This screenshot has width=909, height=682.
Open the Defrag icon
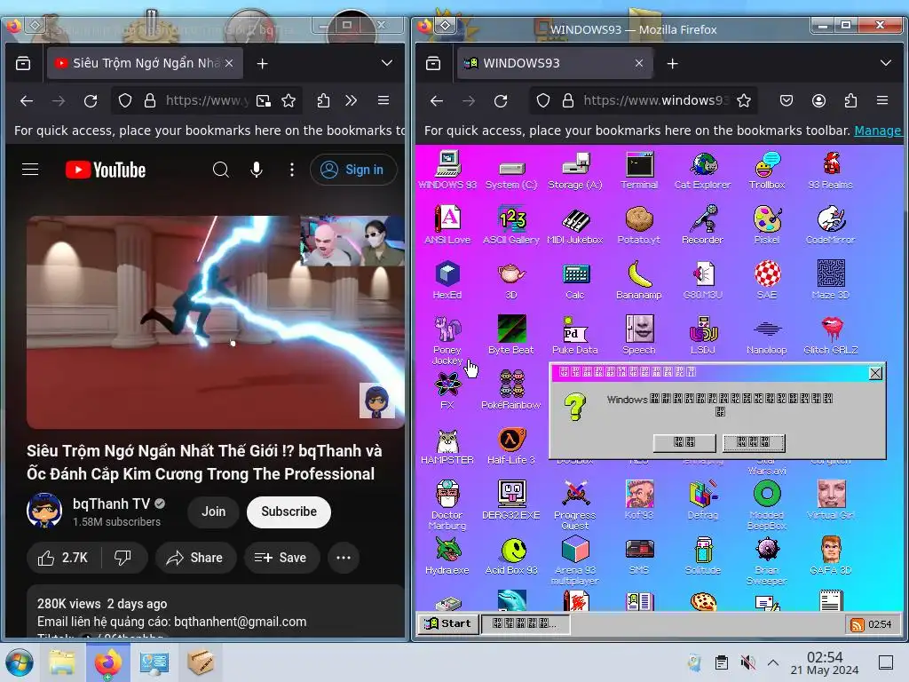tap(703, 501)
